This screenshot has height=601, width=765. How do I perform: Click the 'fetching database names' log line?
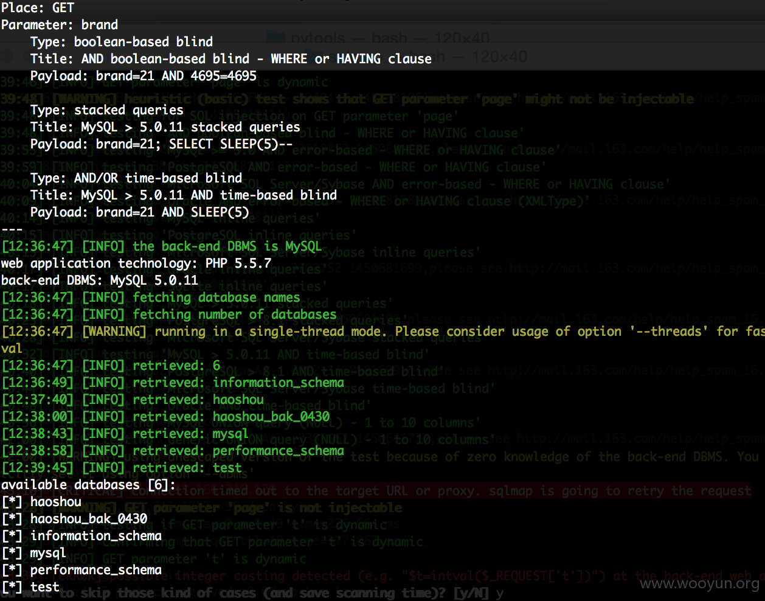point(151,297)
